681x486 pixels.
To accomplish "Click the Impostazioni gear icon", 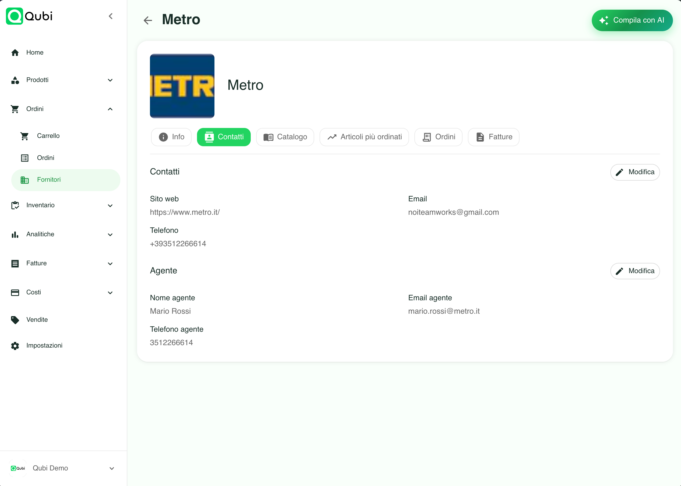I will [15, 346].
